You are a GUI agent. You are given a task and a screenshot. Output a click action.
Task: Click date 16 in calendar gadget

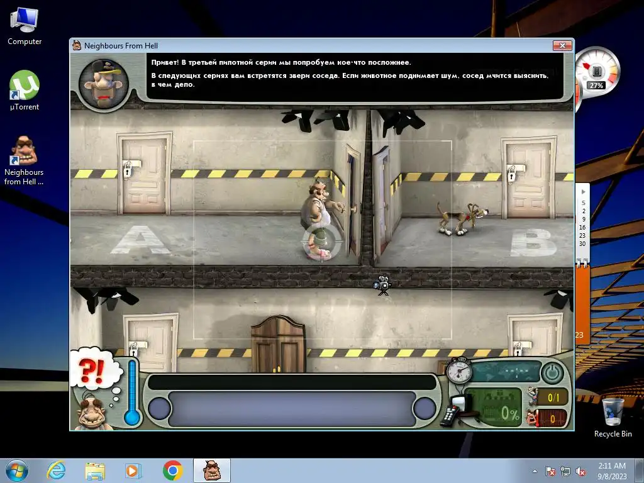pyautogui.click(x=582, y=227)
